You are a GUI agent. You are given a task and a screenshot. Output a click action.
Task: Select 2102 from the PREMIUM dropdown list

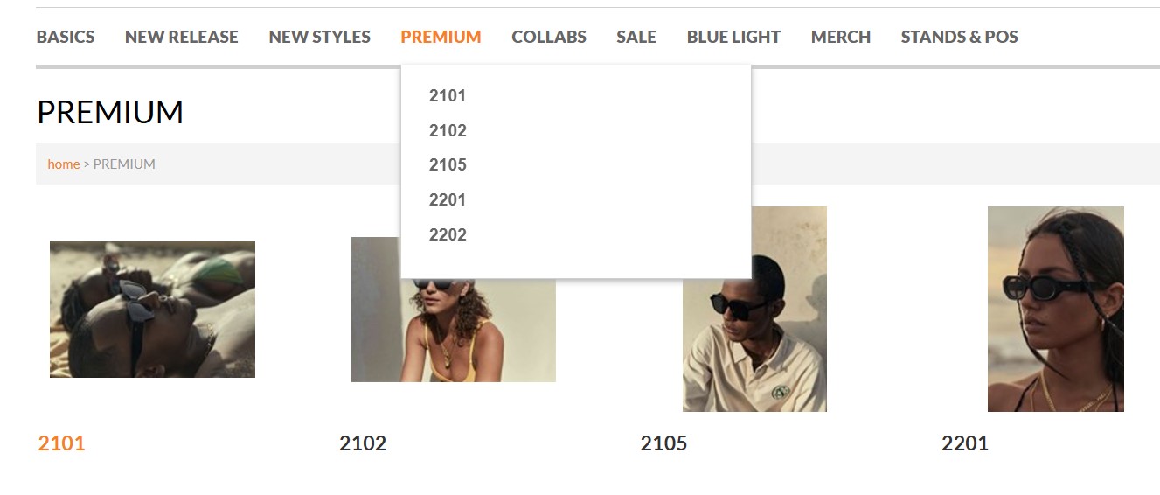[448, 131]
